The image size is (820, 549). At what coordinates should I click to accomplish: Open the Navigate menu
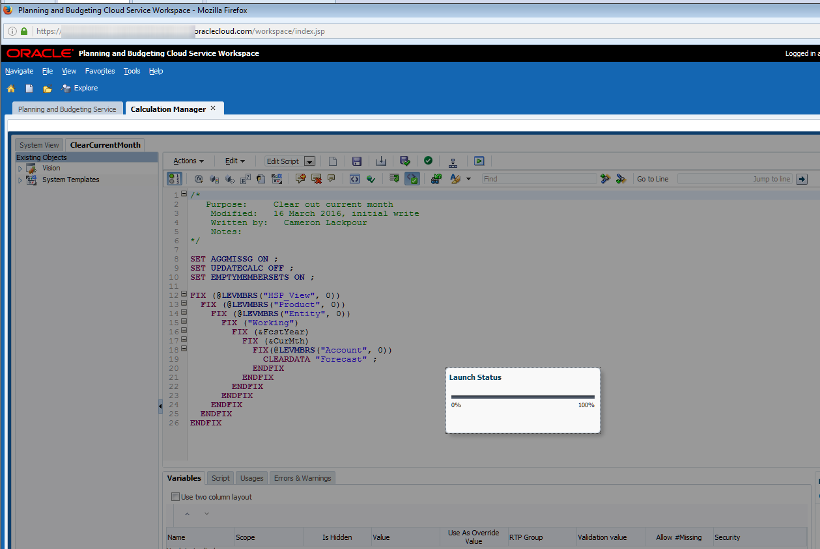20,72
